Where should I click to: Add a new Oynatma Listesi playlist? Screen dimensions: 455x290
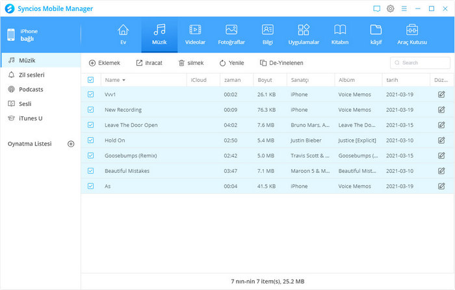(71, 144)
